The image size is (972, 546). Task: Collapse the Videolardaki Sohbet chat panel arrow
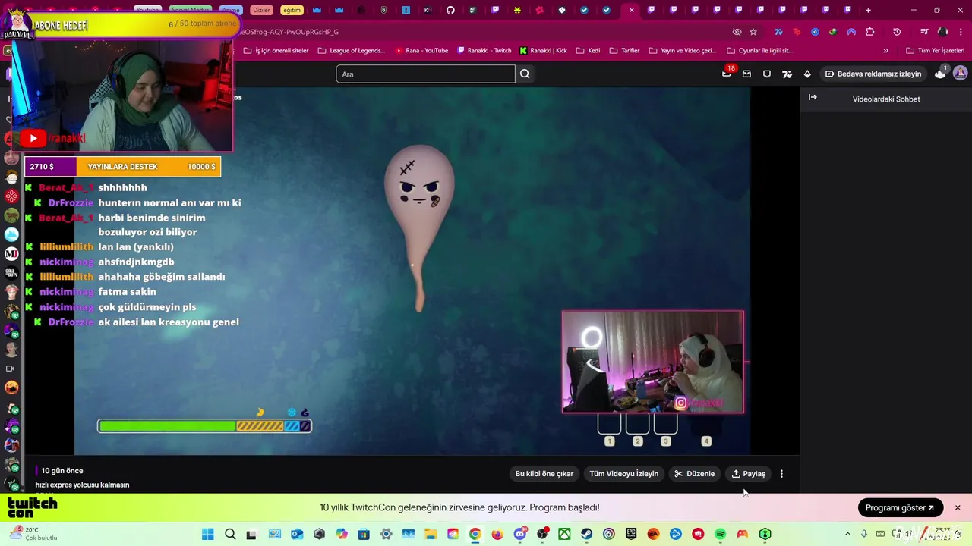pyautogui.click(x=813, y=97)
